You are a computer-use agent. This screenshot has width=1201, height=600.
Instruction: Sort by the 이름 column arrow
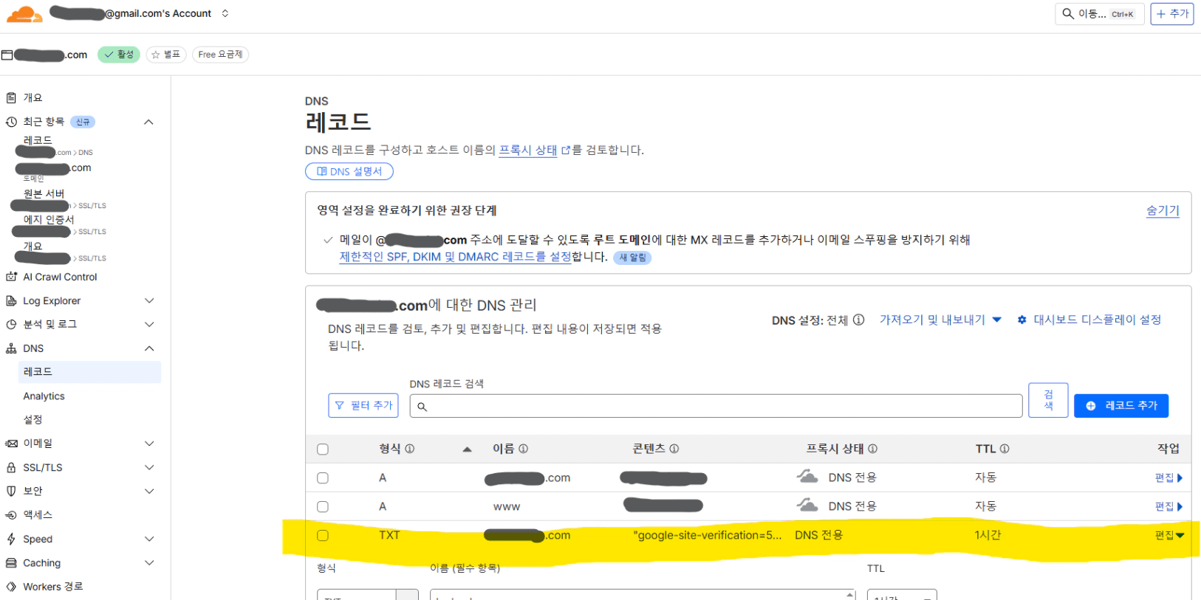click(x=467, y=449)
